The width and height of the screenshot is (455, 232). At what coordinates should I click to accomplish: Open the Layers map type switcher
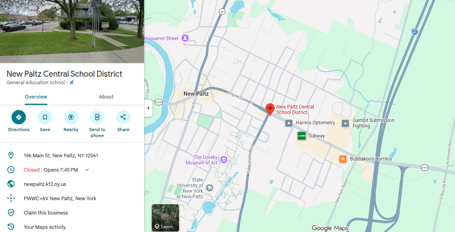click(166, 218)
